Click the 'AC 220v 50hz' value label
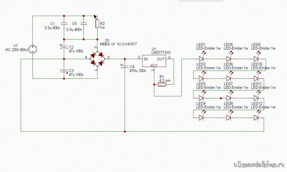Image resolution: width=287 pixels, height=172 pixels. coord(17,50)
